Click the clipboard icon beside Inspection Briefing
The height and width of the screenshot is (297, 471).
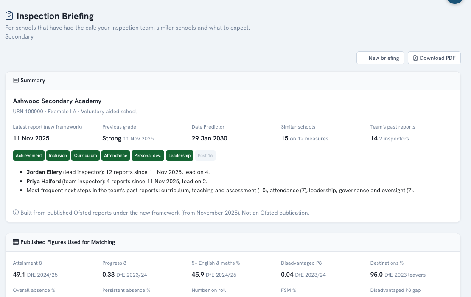click(x=9, y=16)
